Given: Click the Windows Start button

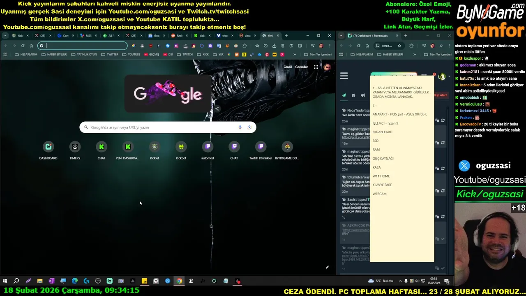Looking at the screenshot, I should (x=5, y=281).
